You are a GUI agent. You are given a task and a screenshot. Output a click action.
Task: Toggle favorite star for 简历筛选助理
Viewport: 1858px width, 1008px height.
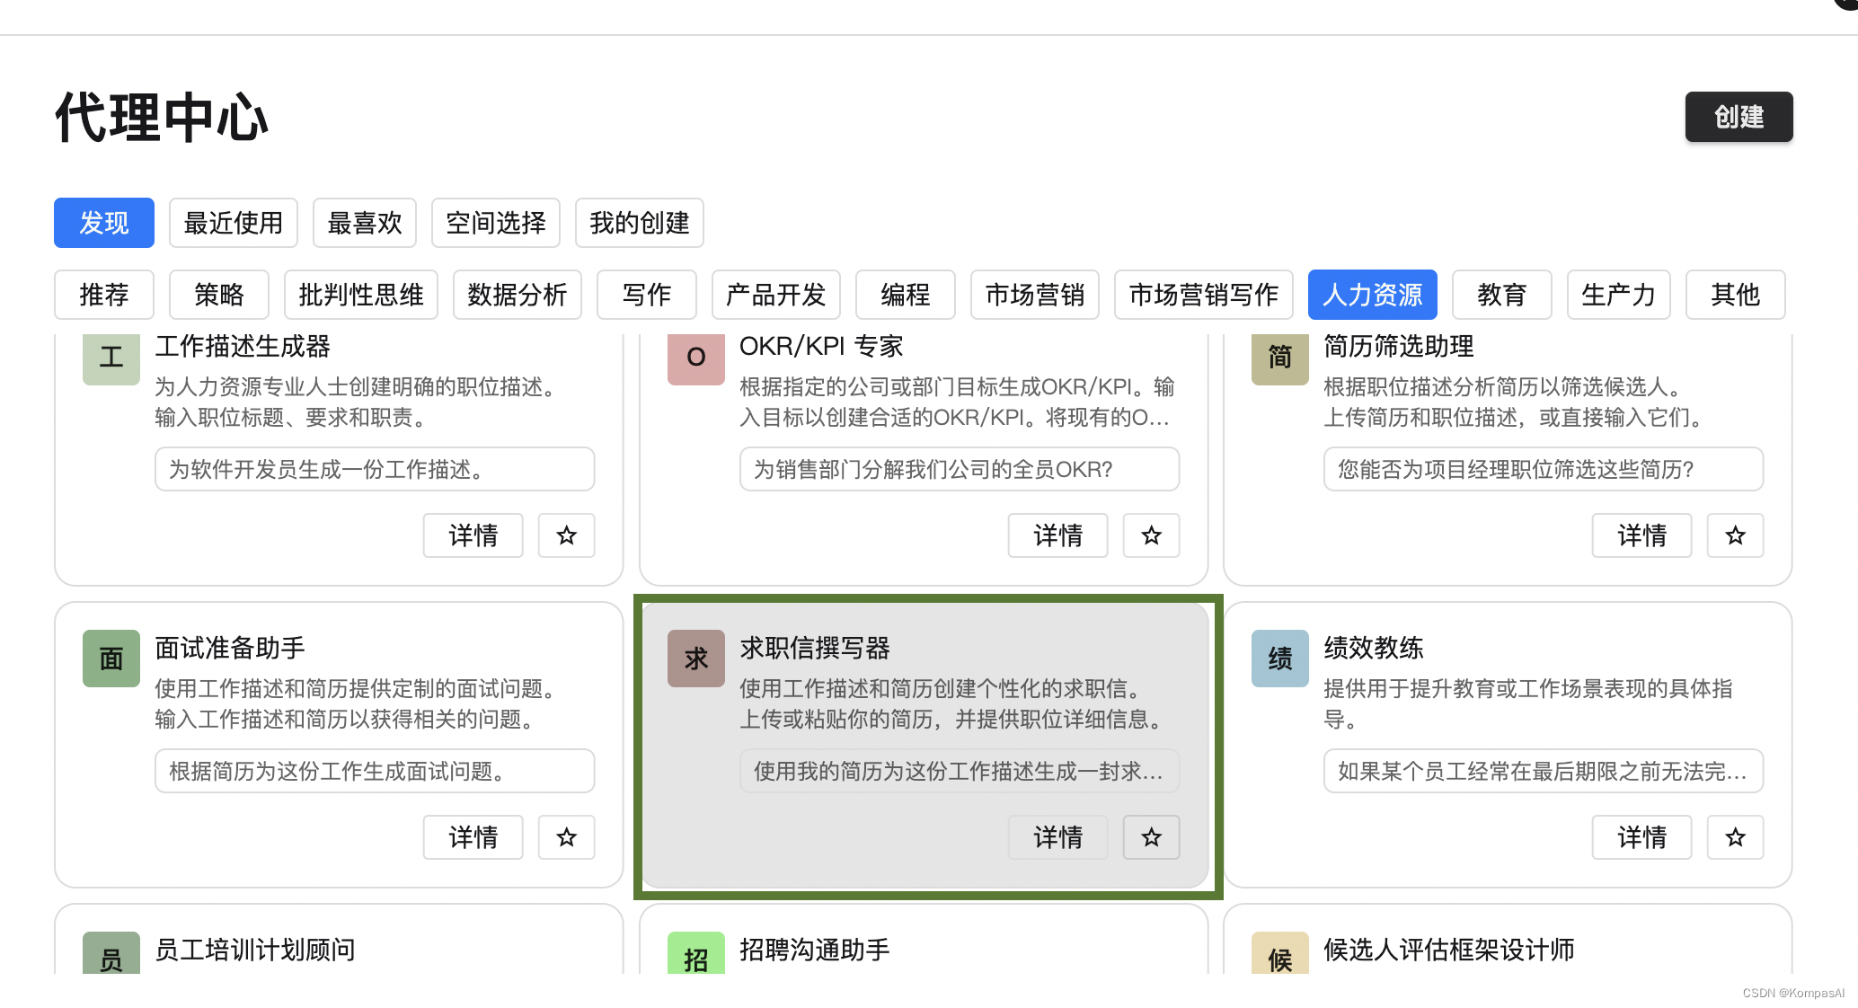1735,535
